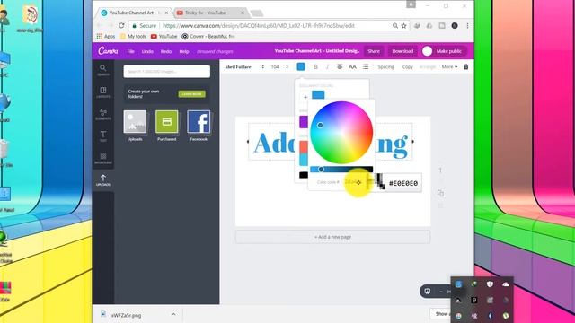The width and height of the screenshot is (575, 323).
Task: Open the Uploads panel in sidebar
Action: point(103,180)
